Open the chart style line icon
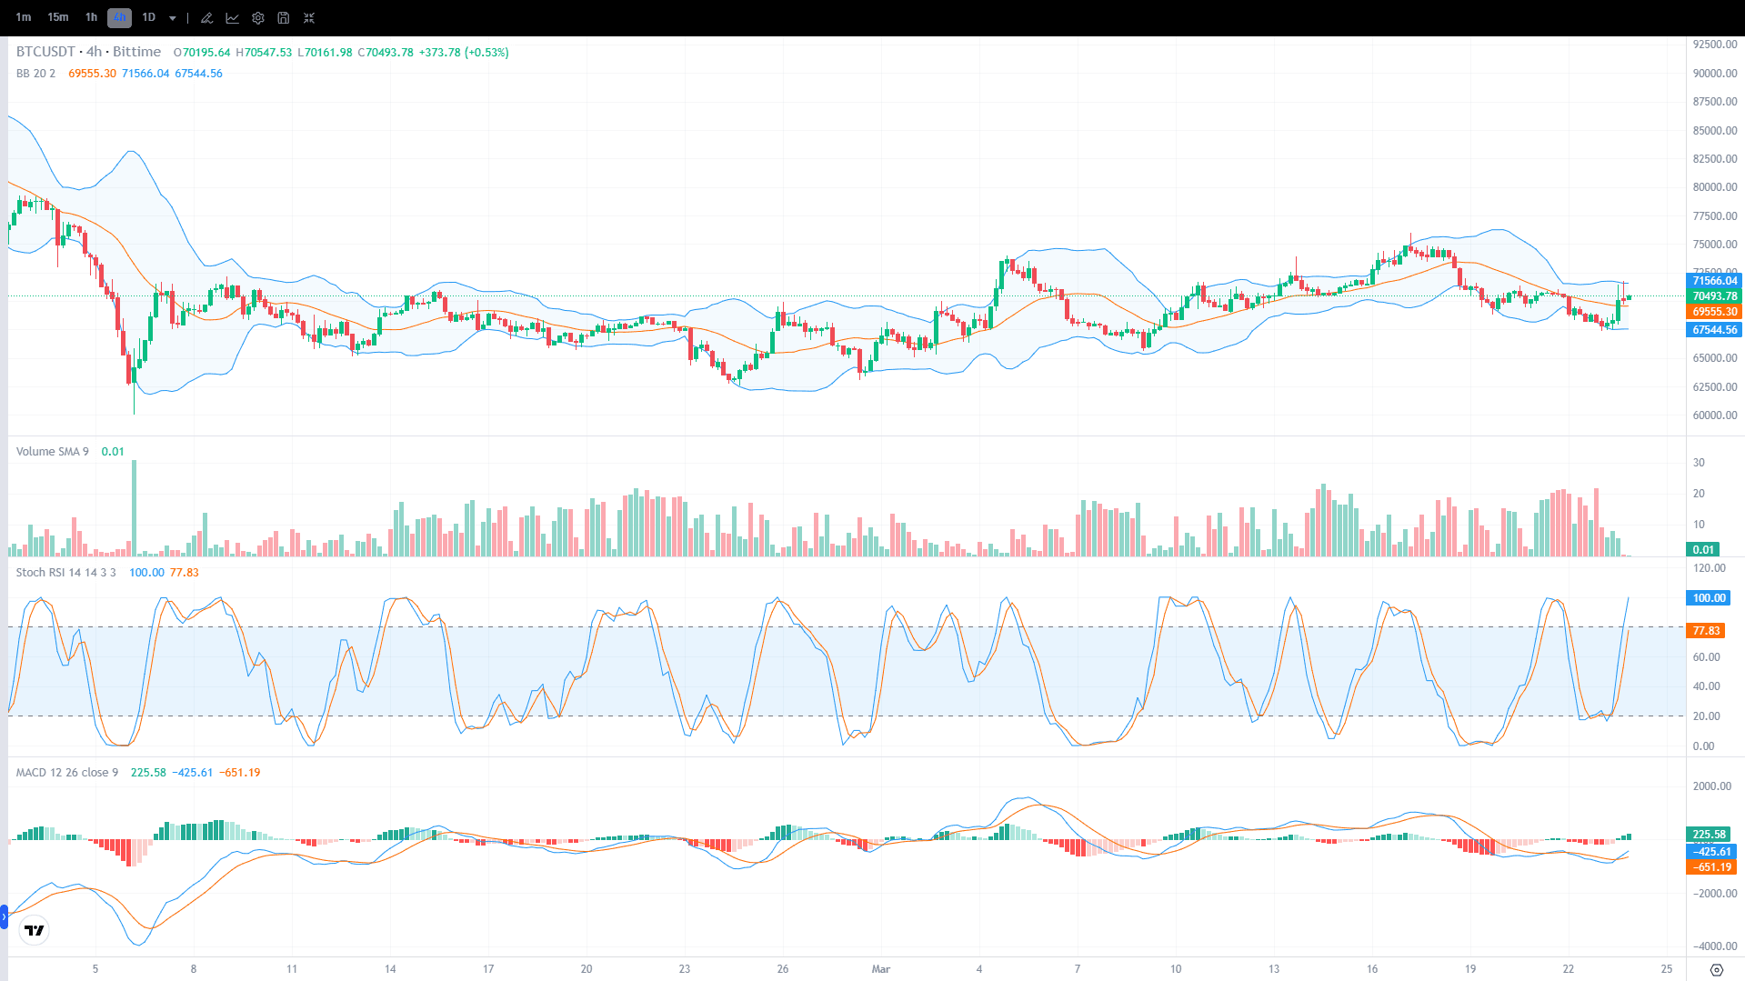1745x981 pixels. pos(233,17)
